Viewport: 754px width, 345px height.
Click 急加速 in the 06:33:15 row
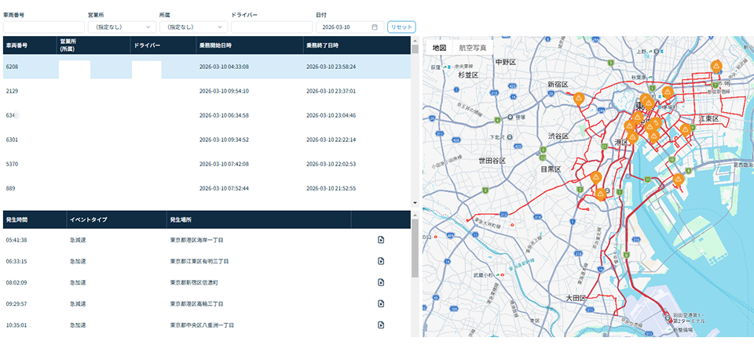[78, 261]
